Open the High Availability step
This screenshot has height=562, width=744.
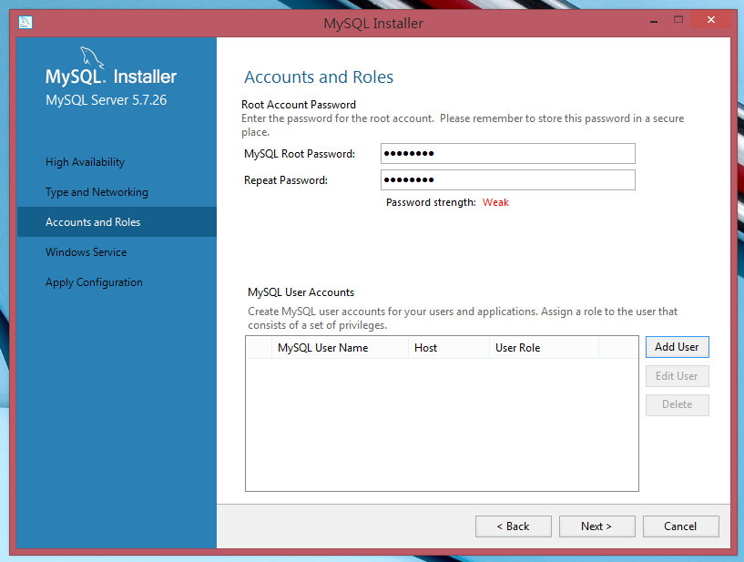[85, 162]
